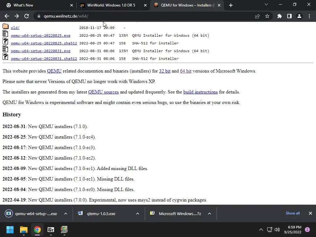Go forward in browser history
The height and width of the screenshot is (237, 316).
17,16
